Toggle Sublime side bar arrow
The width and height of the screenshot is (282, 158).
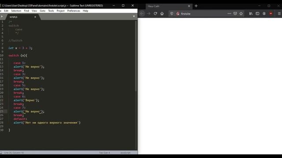(x=2, y=17)
